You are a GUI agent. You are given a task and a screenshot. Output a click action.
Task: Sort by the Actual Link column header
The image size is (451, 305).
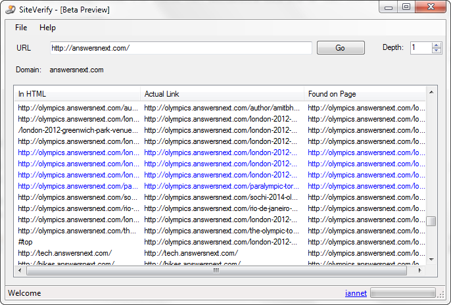tap(222, 94)
